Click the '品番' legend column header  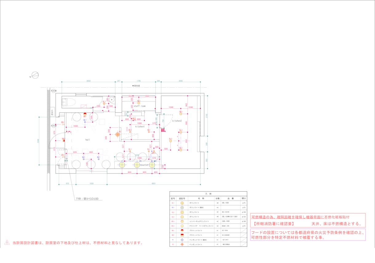coord(231,199)
